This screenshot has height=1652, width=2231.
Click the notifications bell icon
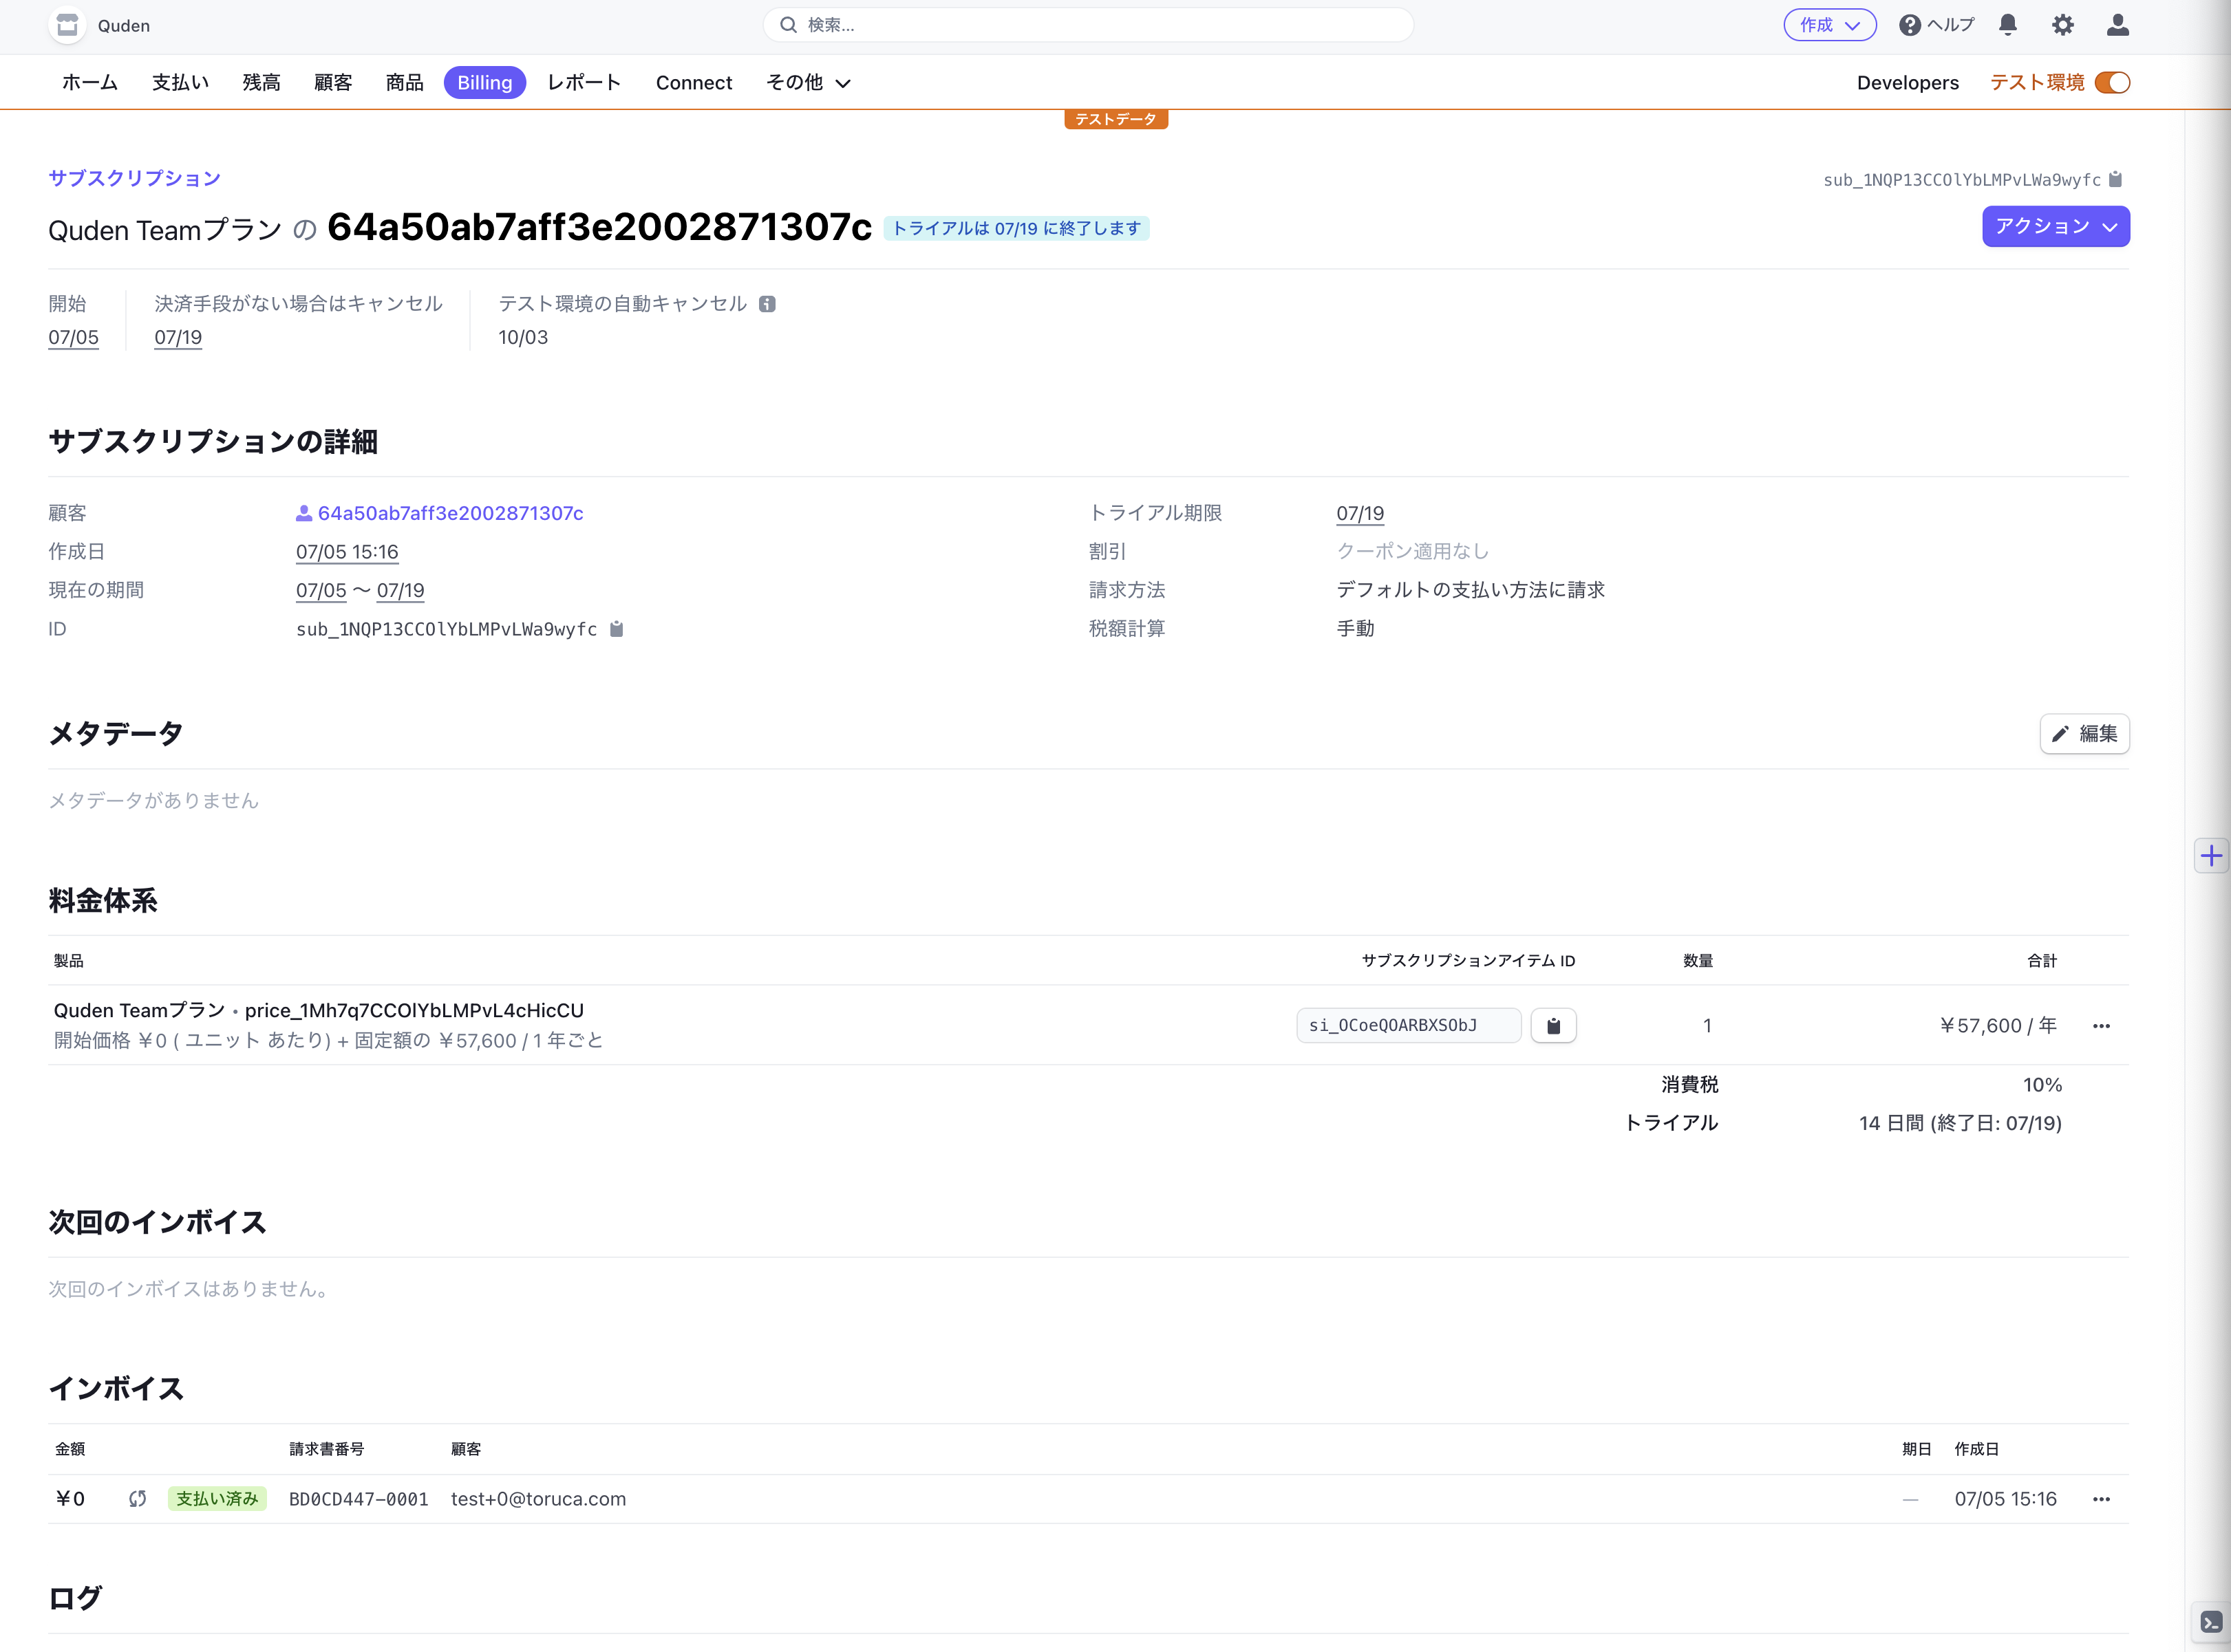click(x=2007, y=25)
